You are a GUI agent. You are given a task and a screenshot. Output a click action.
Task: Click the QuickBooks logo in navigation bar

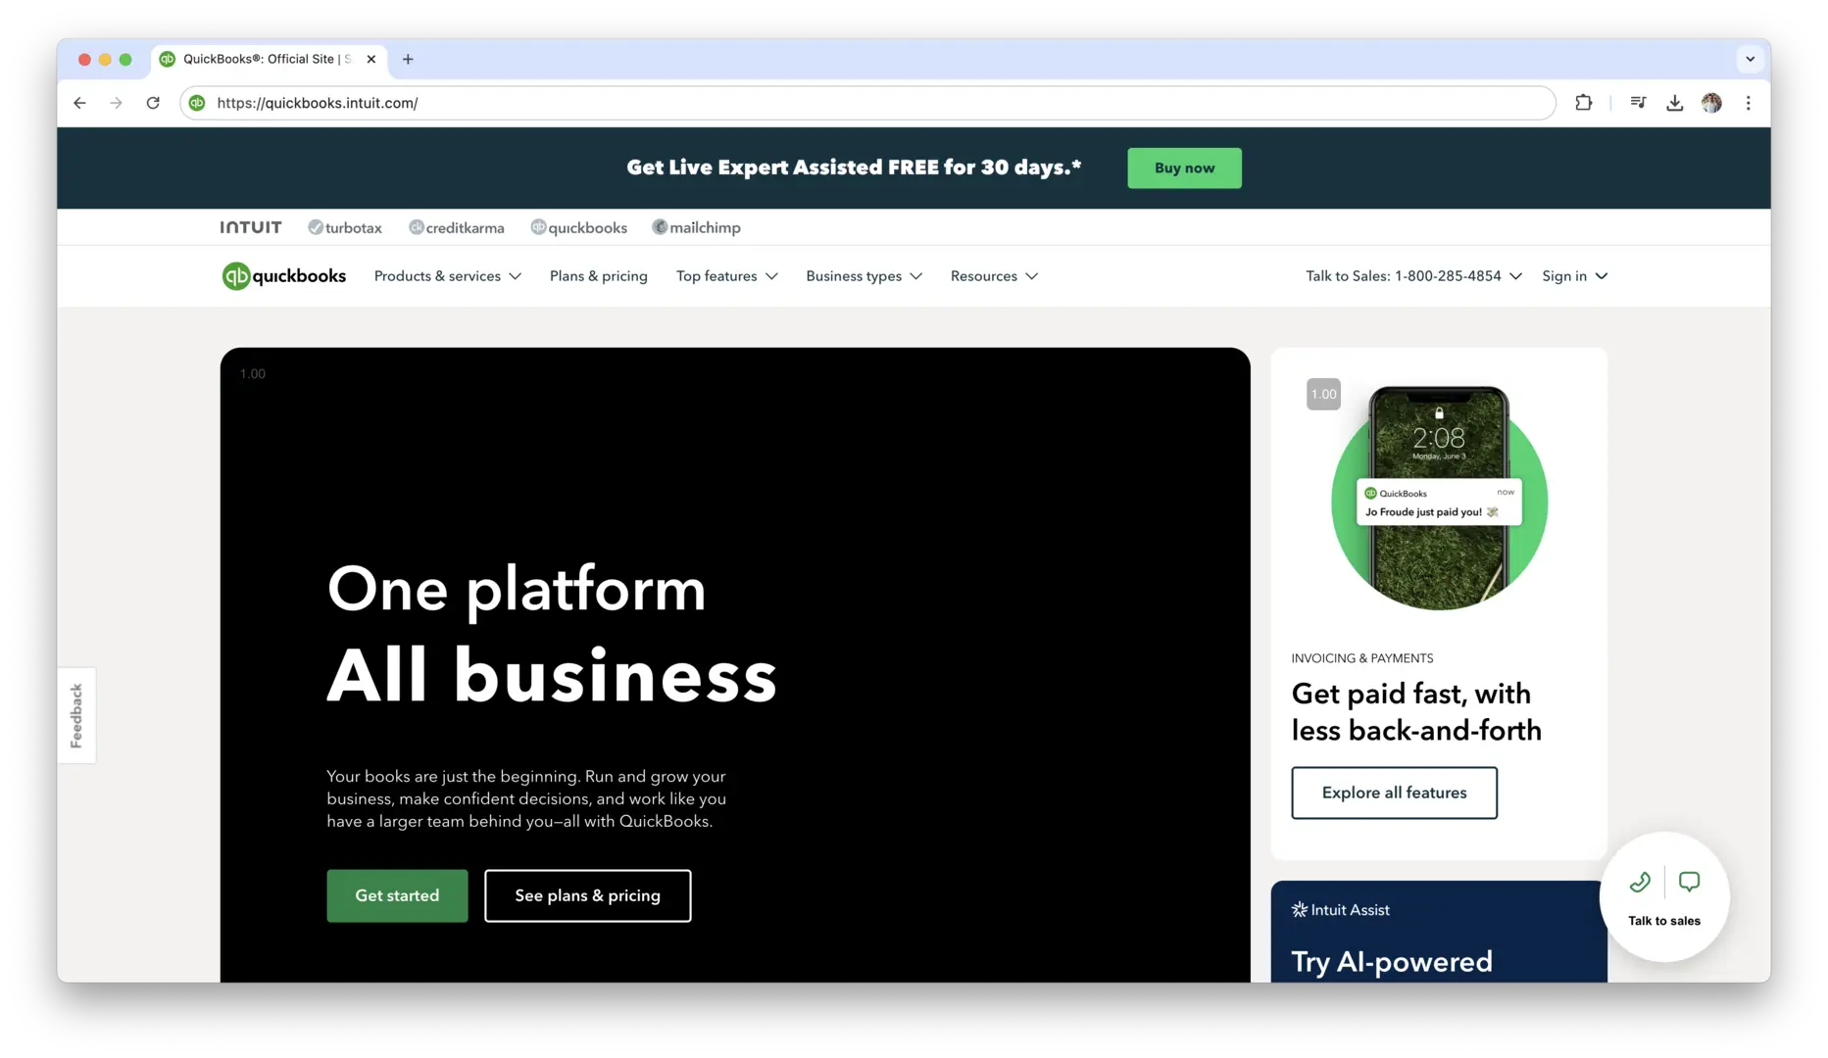[284, 276]
